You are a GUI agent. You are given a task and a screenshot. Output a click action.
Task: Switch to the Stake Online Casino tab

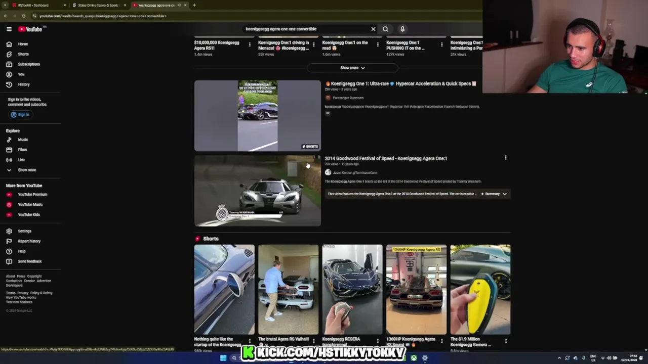98,5
